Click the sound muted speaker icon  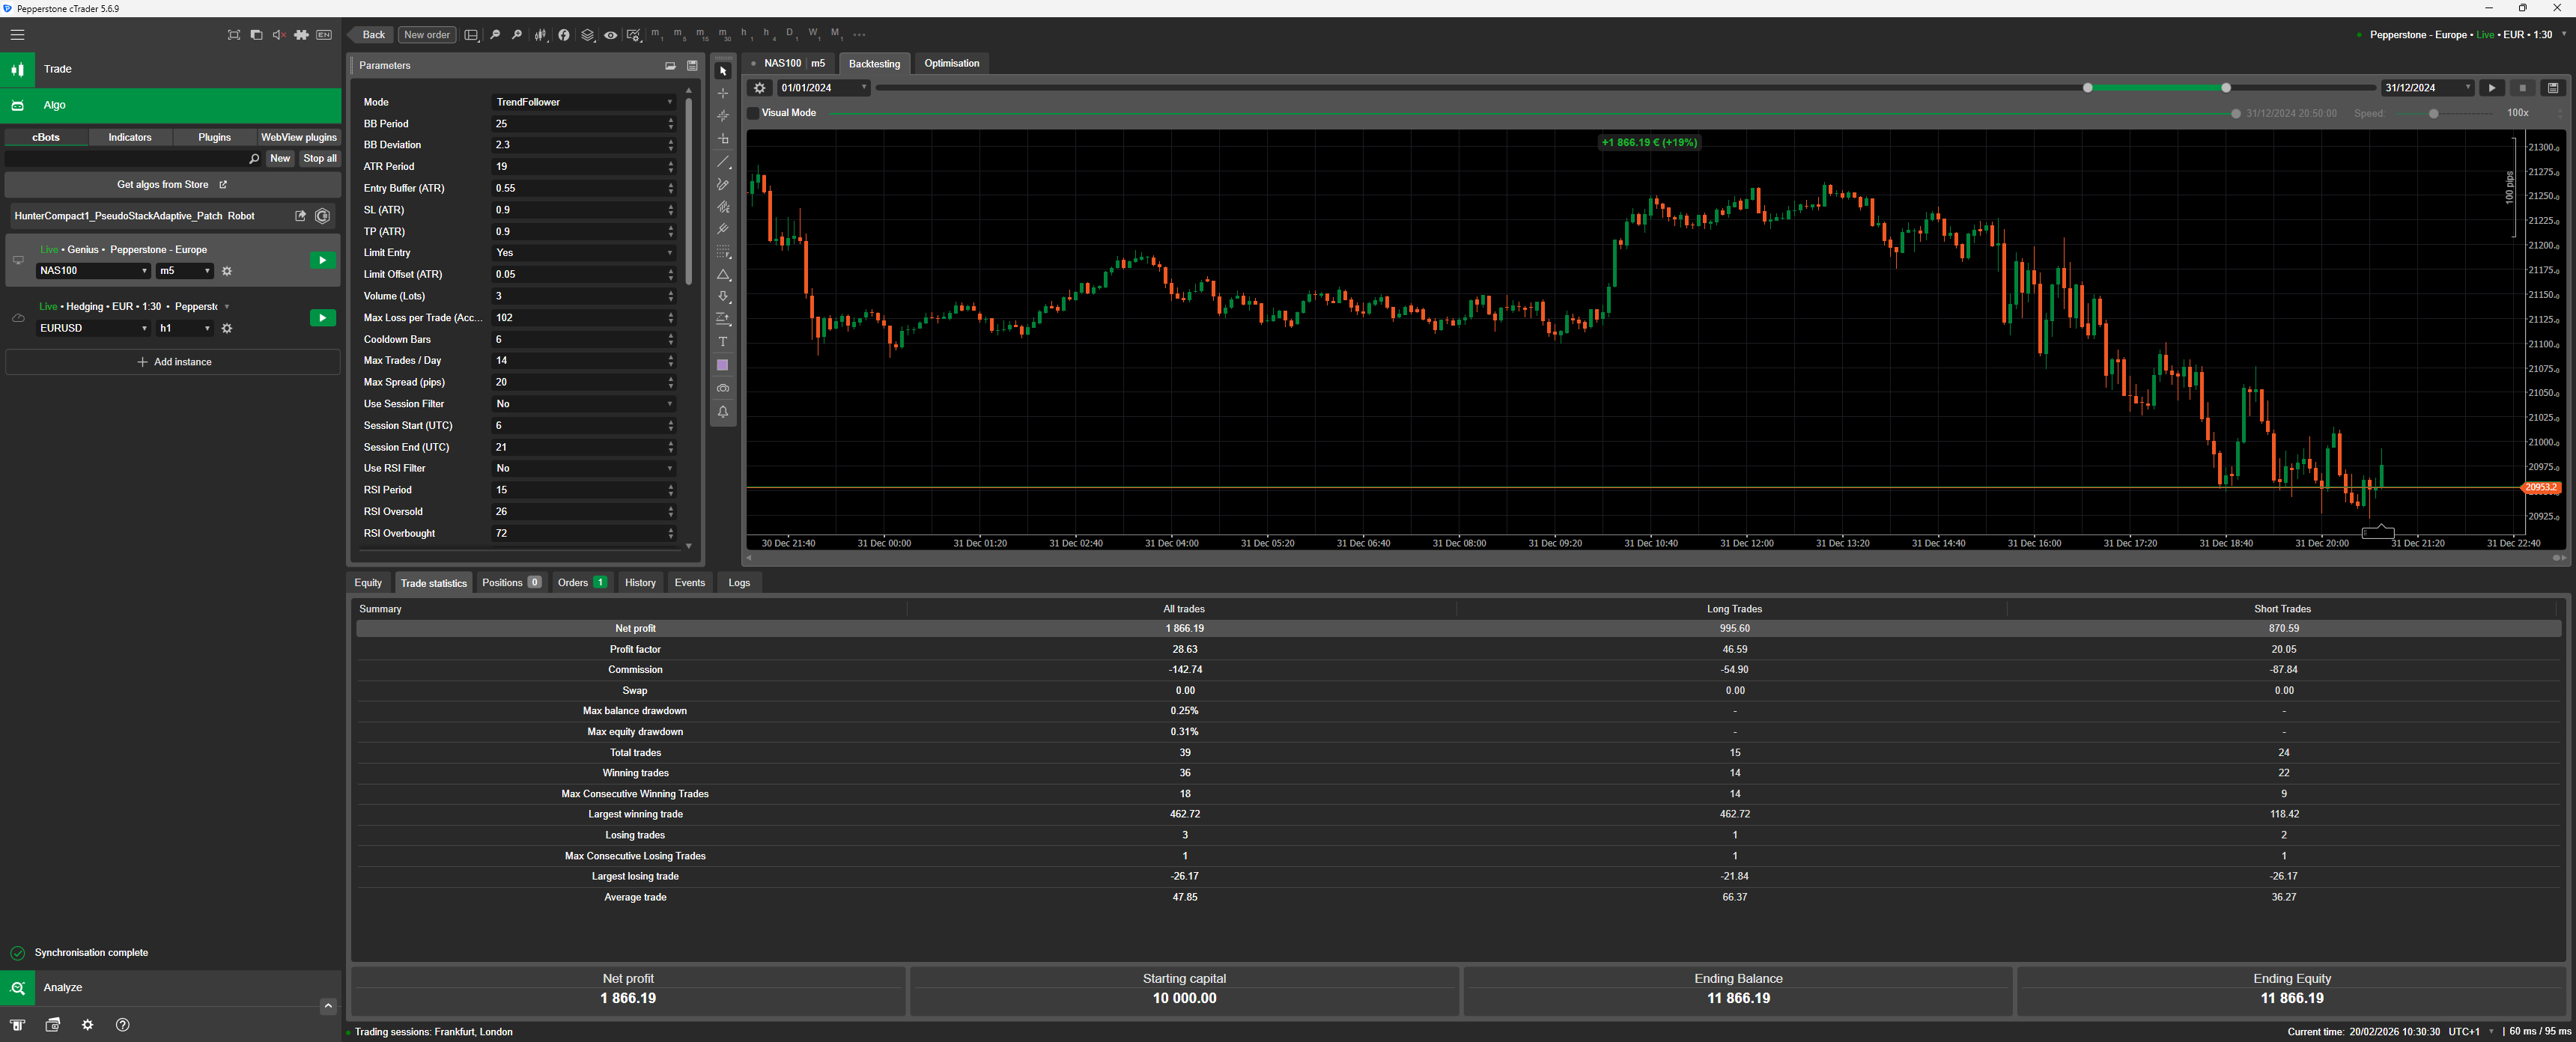pyautogui.click(x=279, y=35)
